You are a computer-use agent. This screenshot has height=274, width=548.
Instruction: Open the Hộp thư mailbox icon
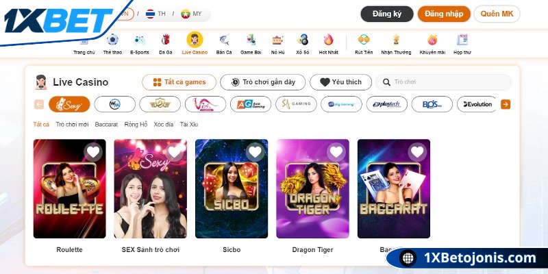point(462,40)
